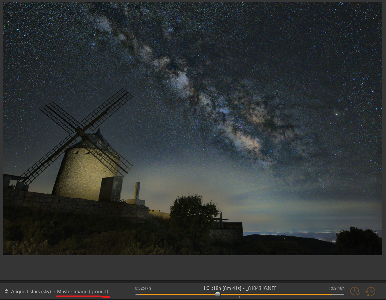Click the start time label 0:52:47h
This screenshot has height=300, width=386.
pyautogui.click(x=143, y=288)
